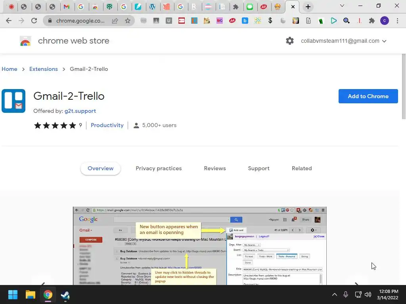Click the WC purple extension icon
406x304 pixels.
pyautogui.click(x=220, y=21)
